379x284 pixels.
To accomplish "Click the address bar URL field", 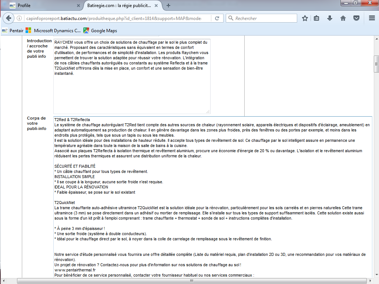I will click(x=114, y=19).
